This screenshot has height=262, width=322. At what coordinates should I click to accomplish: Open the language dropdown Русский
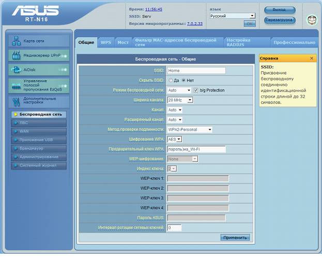click(233, 16)
